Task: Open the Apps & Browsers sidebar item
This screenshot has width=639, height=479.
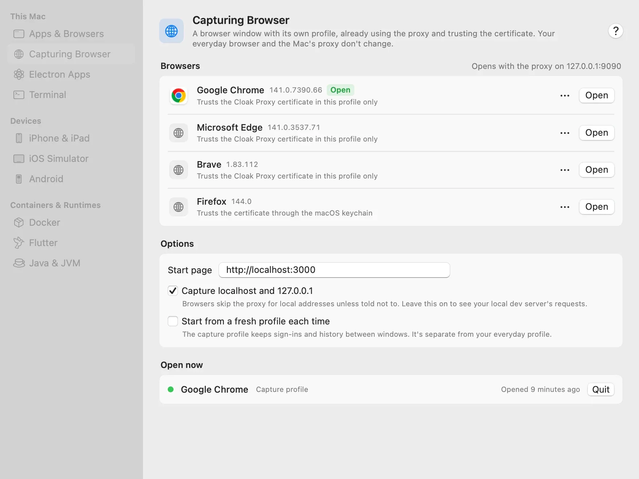Action: [71, 34]
